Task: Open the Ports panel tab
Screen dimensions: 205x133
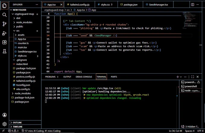Action: [x=114, y=77]
